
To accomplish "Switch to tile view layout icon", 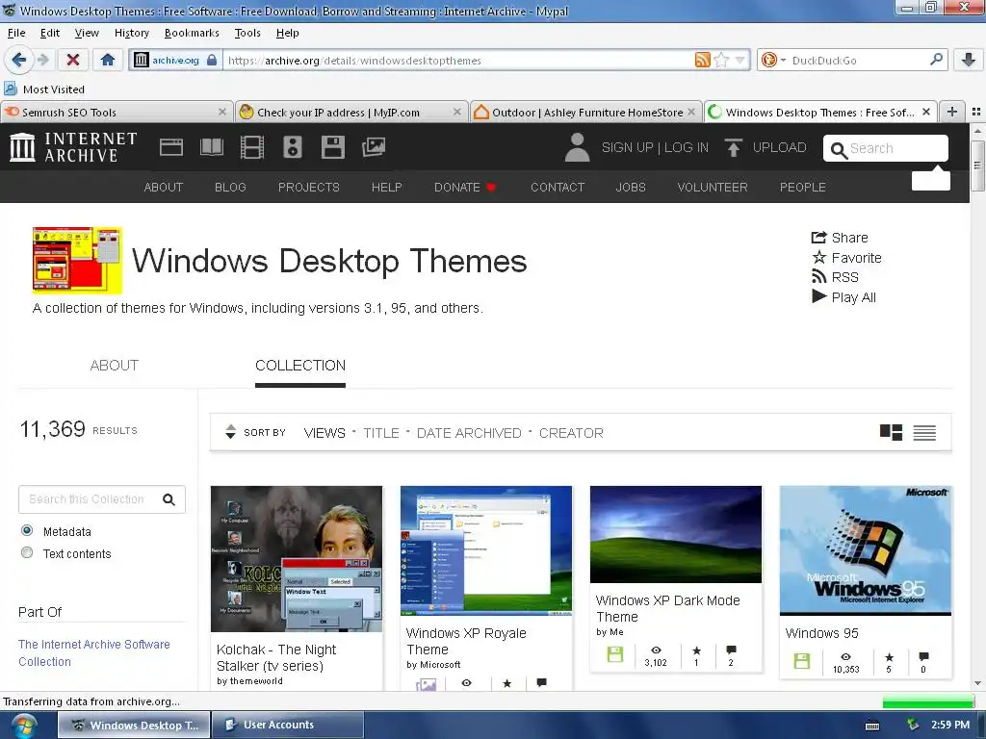I will click(891, 432).
